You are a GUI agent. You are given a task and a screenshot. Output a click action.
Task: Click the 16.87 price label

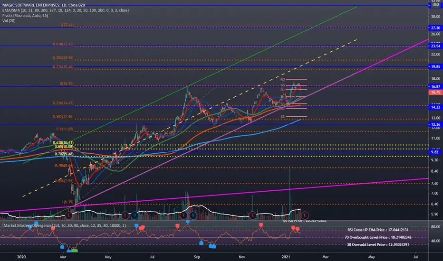coord(435,87)
